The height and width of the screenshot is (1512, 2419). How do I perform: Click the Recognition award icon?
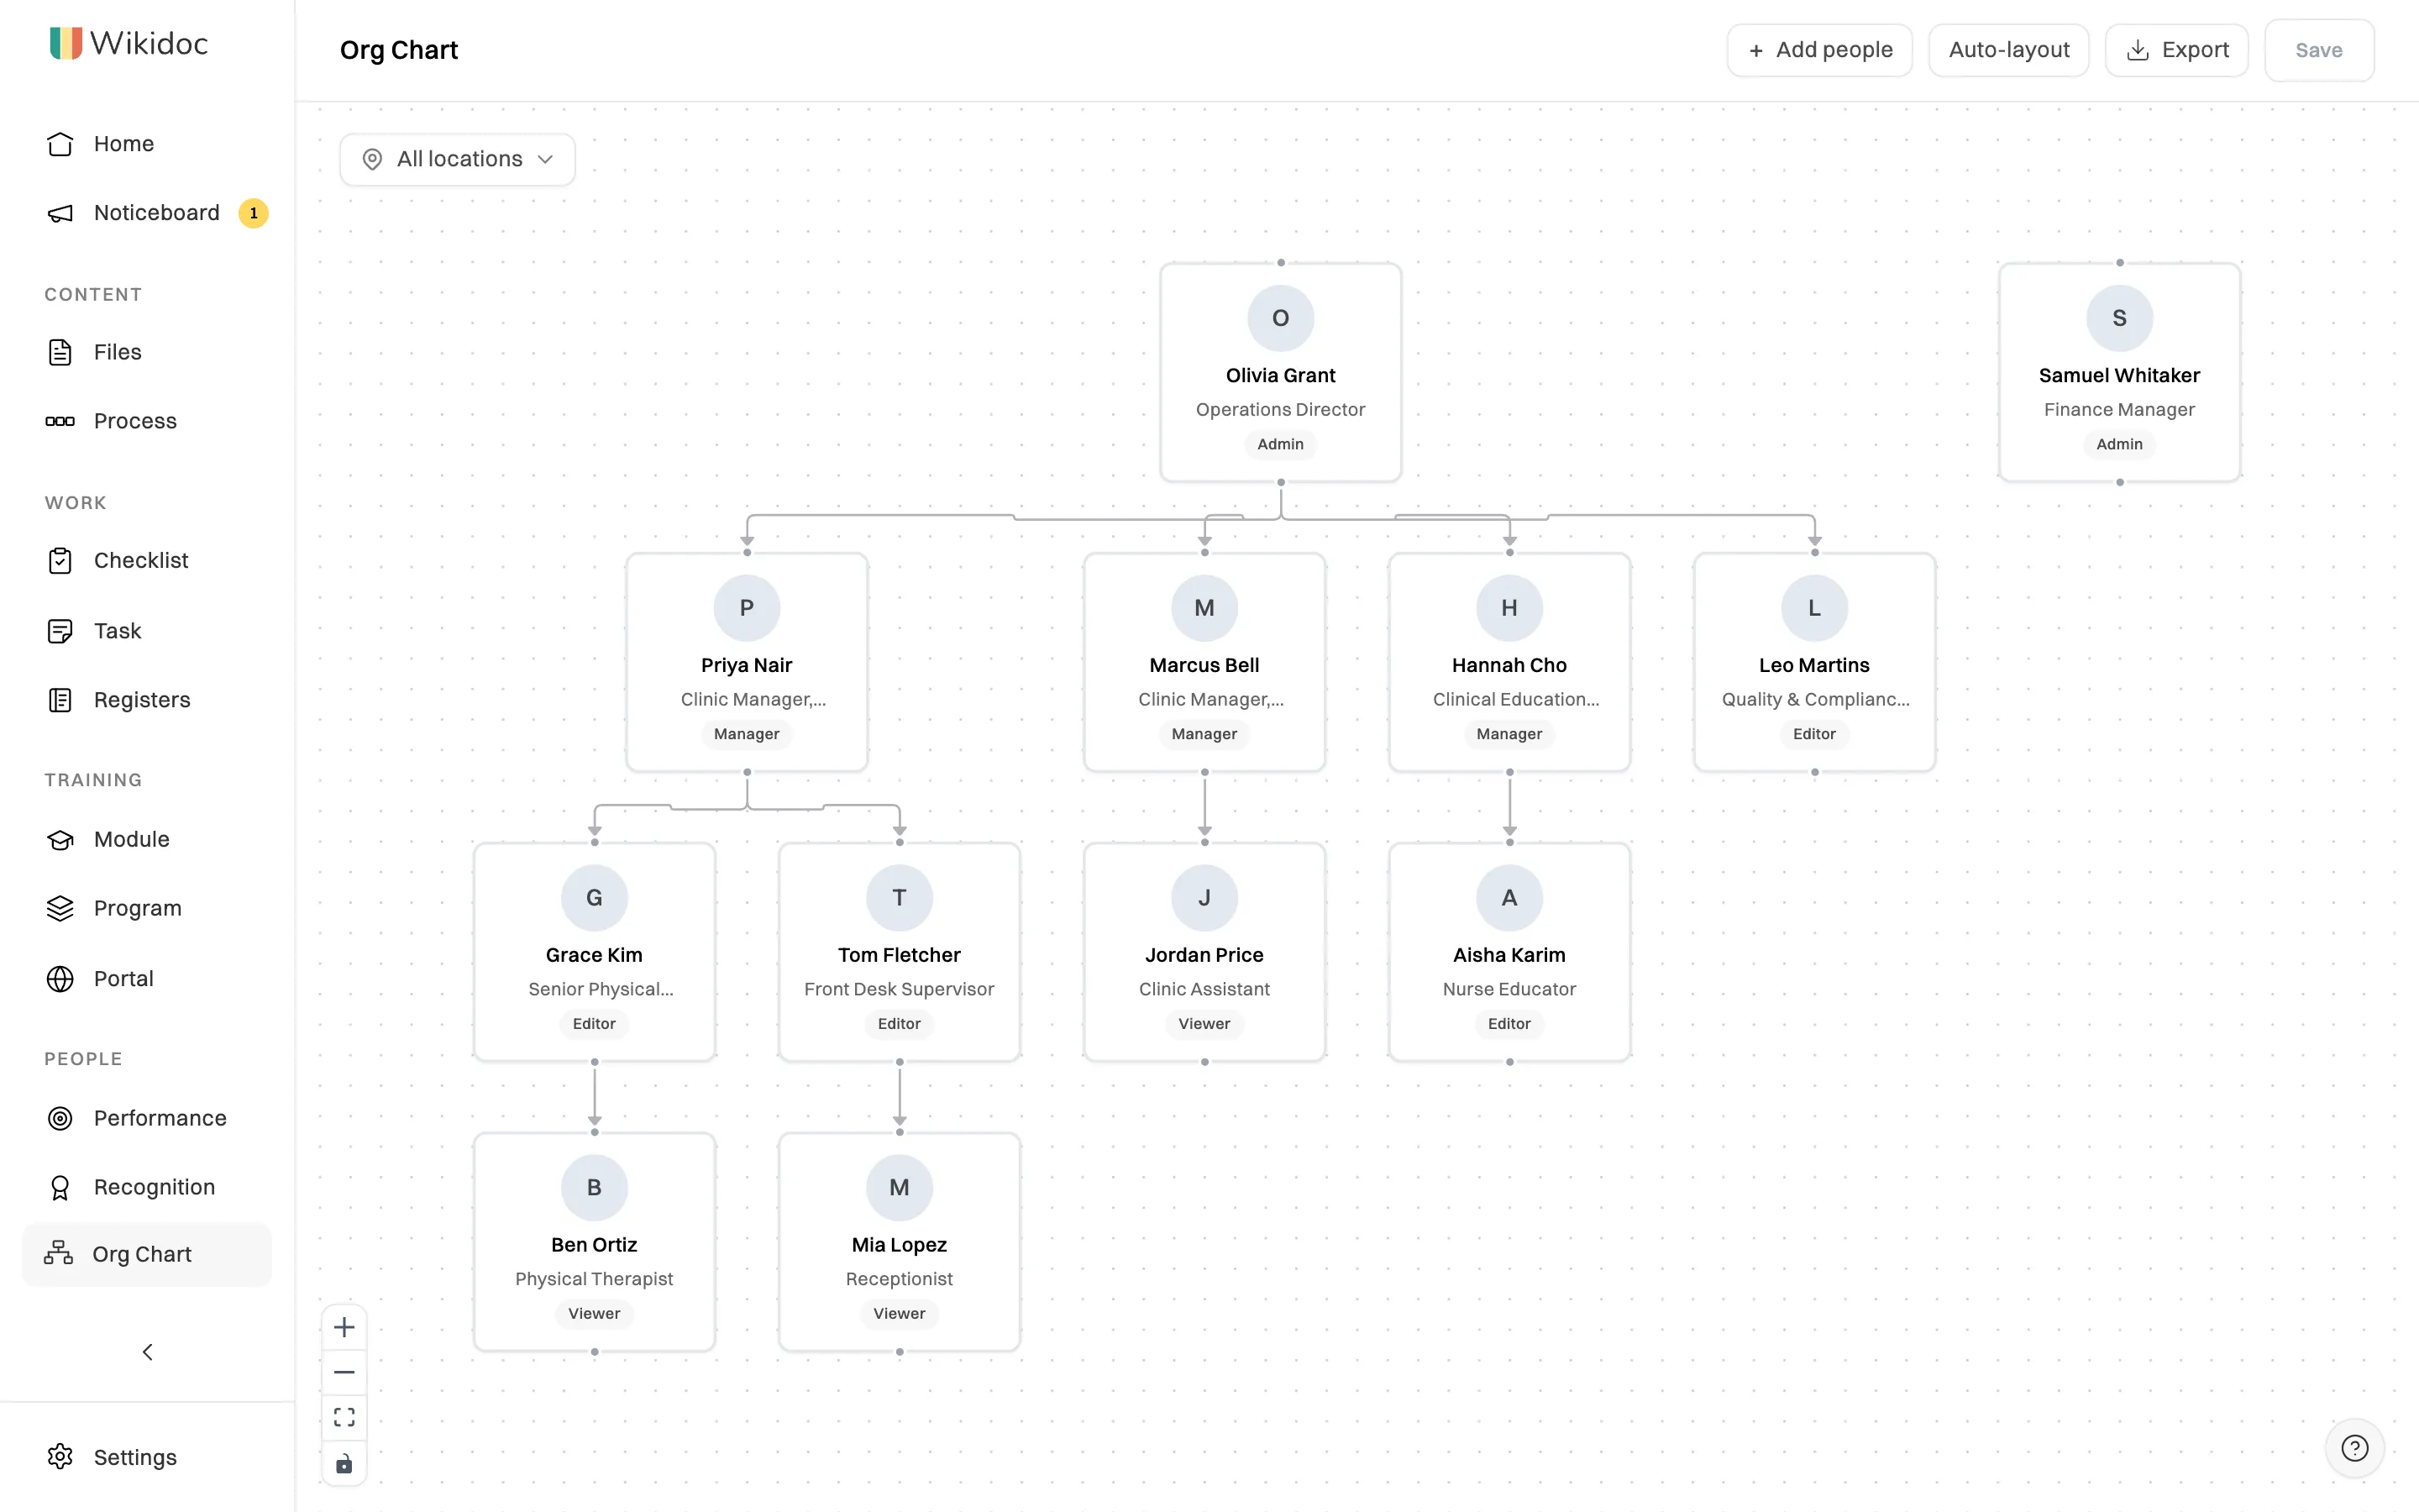click(60, 1187)
